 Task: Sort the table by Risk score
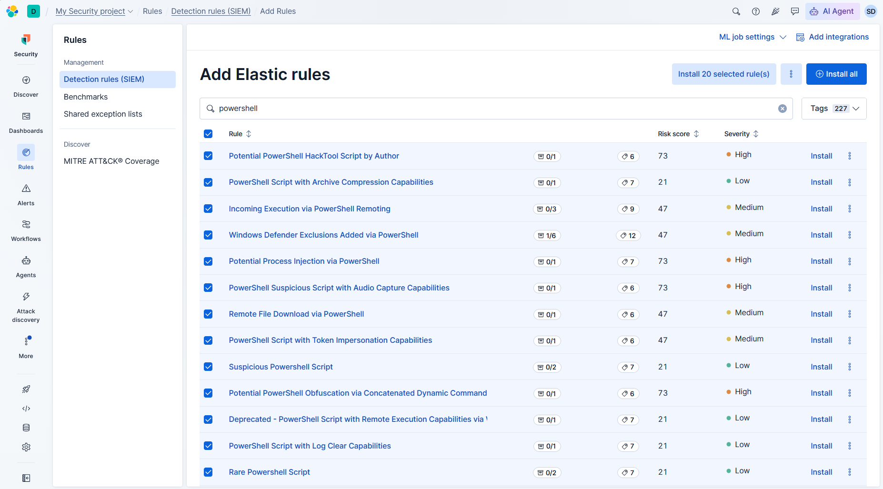pyautogui.click(x=678, y=134)
